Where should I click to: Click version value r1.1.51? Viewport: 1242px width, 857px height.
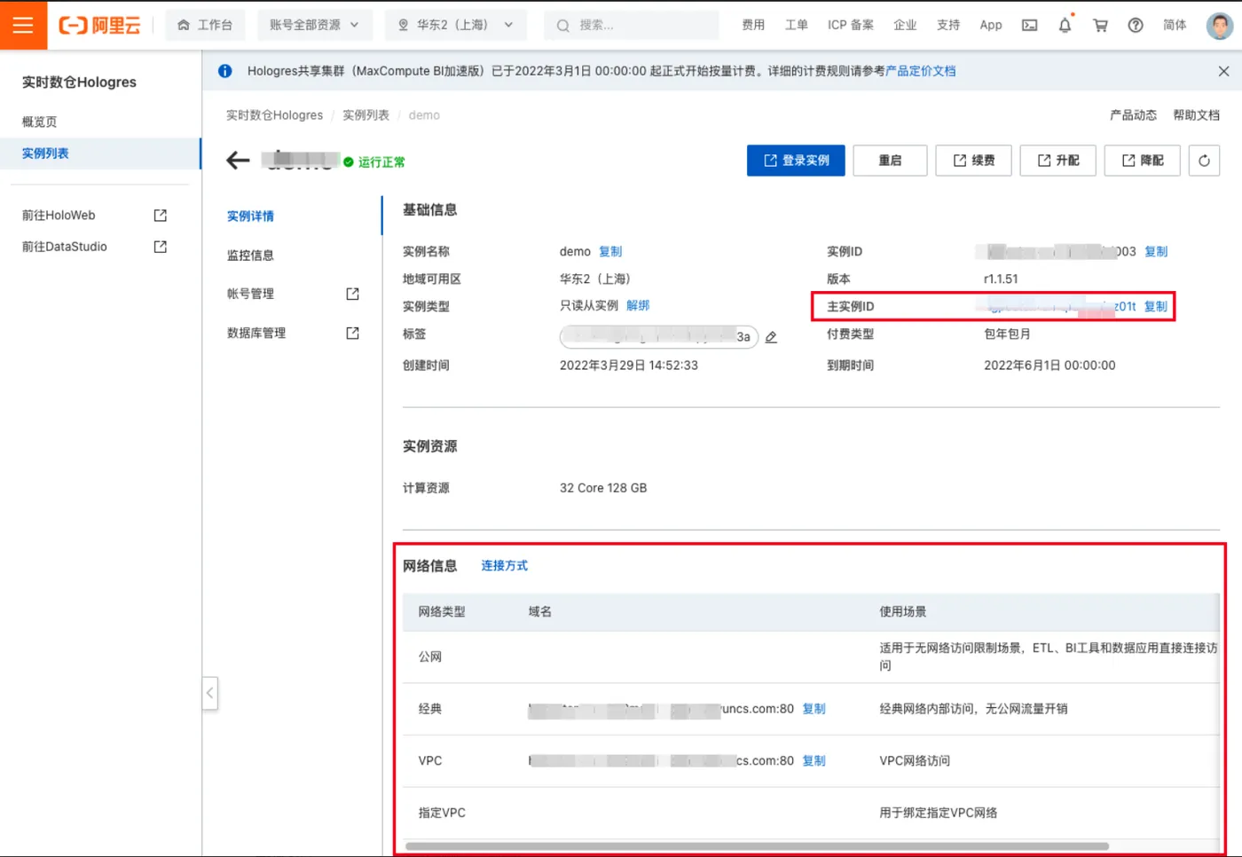[x=1001, y=279]
